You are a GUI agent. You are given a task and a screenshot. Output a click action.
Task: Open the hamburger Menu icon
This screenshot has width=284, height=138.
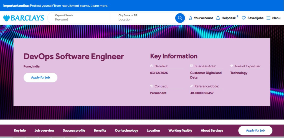[x=268, y=18]
